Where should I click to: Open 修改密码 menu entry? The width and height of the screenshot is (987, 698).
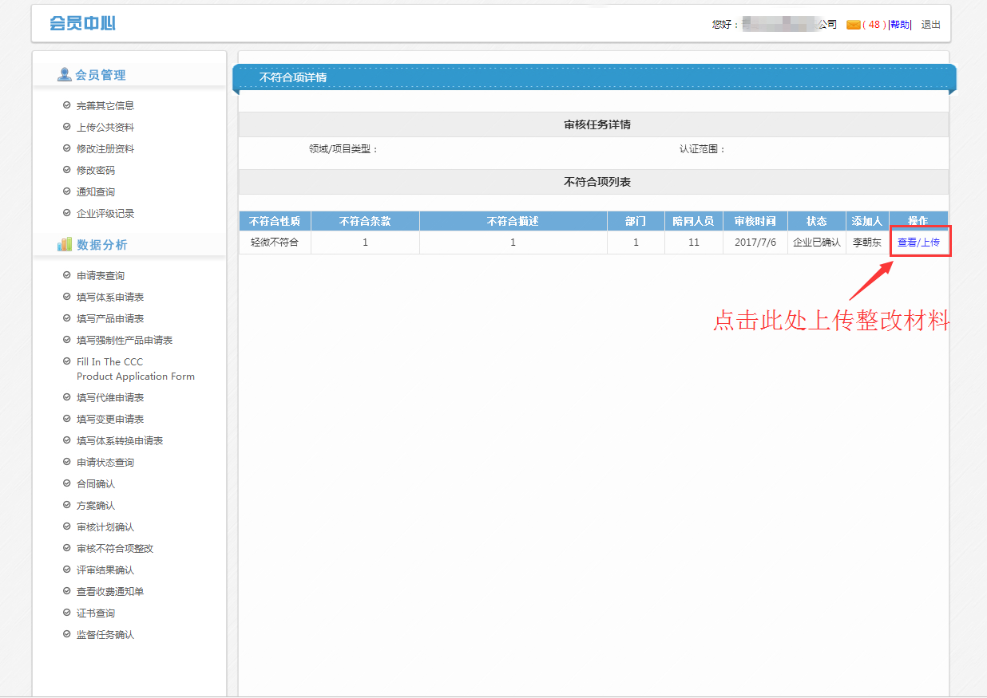95,171
